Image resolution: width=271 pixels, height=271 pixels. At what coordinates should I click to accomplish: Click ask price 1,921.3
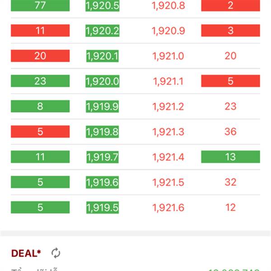[x=168, y=131]
